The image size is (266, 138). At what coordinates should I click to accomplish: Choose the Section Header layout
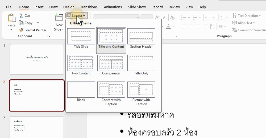coord(141,38)
